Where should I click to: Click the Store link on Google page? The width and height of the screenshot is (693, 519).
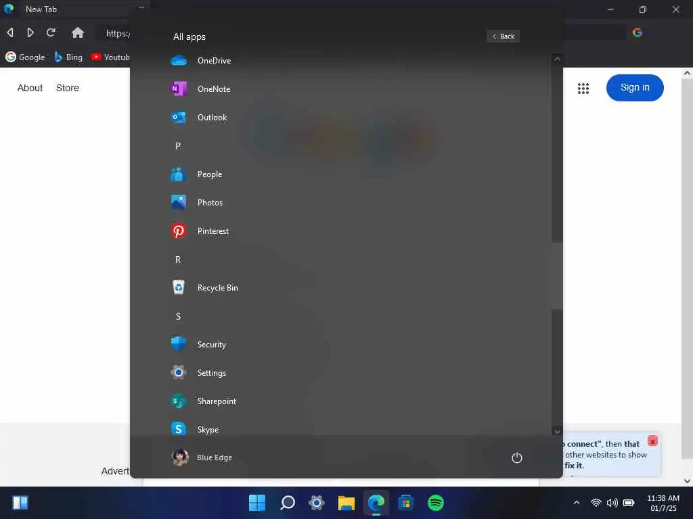pos(68,88)
